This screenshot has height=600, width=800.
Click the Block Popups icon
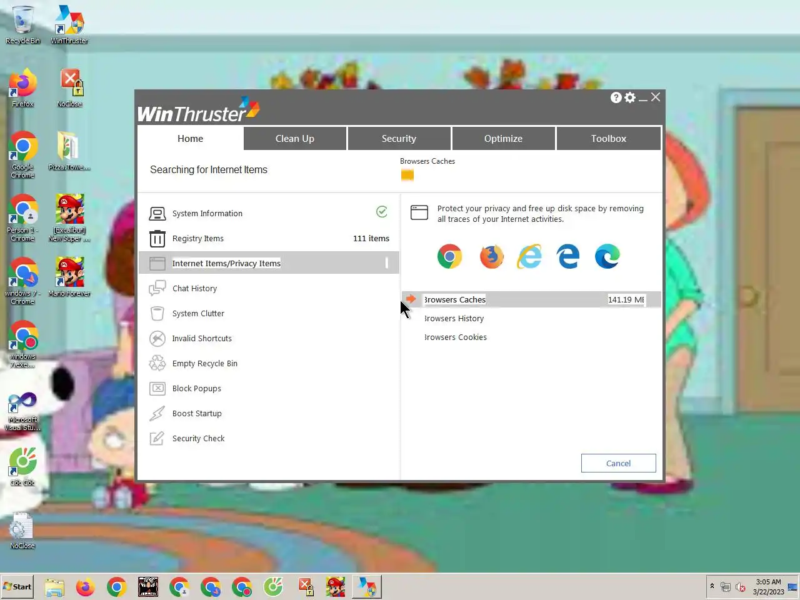pos(157,388)
